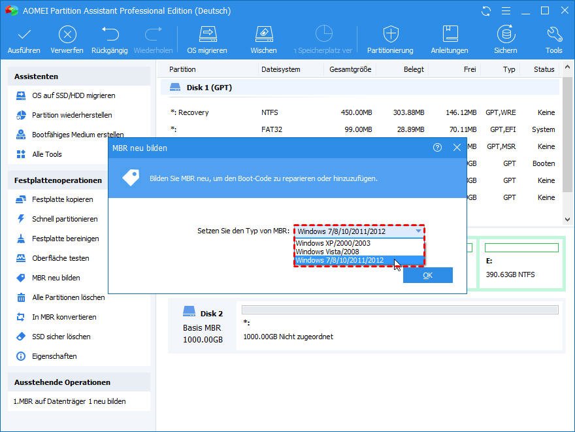Close the MBR neu bilden dialog
575x432 pixels.
click(x=457, y=148)
